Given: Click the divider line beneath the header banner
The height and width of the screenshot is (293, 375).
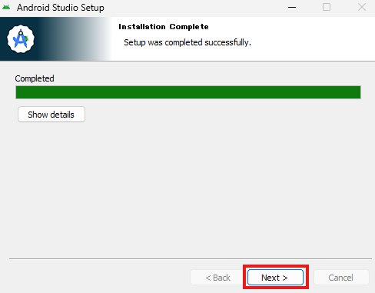Looking at the screenshot, I should (x=187, y=61).
